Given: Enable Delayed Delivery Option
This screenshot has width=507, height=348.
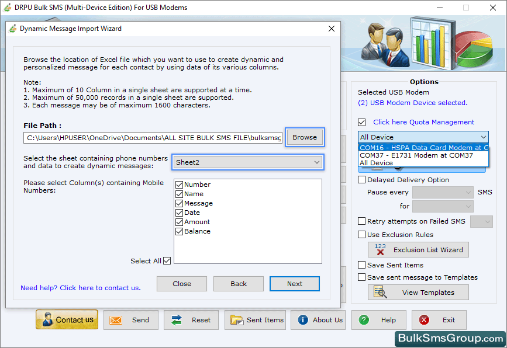Looking at the screenshot, I should pyautogui.click(x=362, y=179).
